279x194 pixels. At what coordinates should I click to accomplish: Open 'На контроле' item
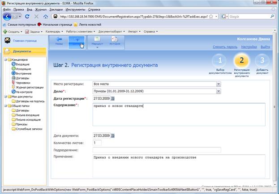click(22, 92)
